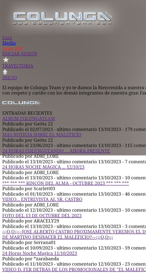
Task: Open the TRAYECTORIA page
Action: (18, 66)
